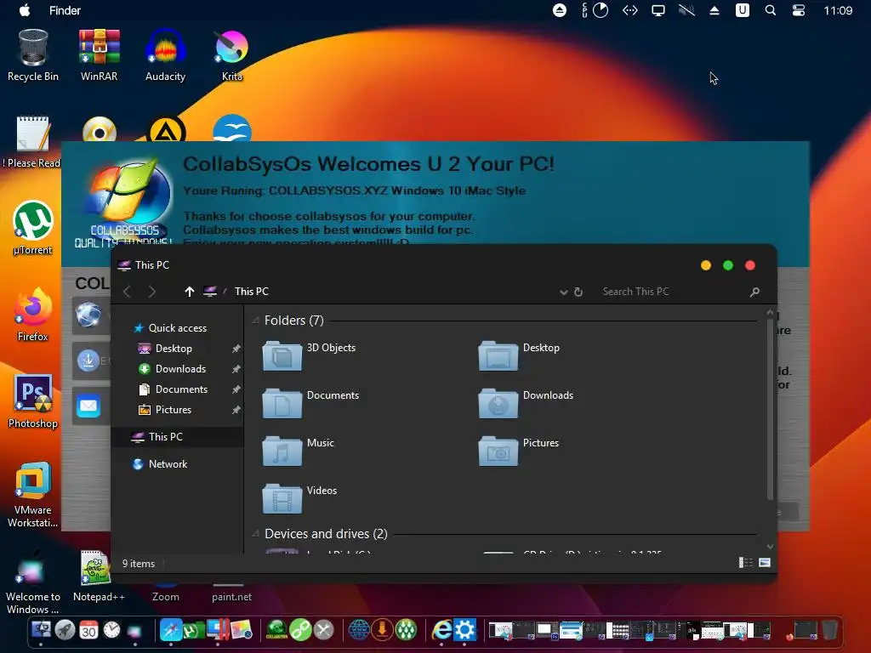
Task: Unpin Documents using its pin icon
Action: coord(236,389)
